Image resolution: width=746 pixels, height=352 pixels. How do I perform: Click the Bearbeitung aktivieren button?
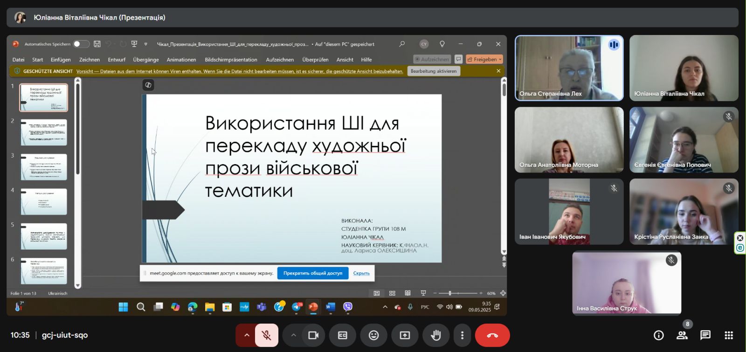tap(434, 71)
